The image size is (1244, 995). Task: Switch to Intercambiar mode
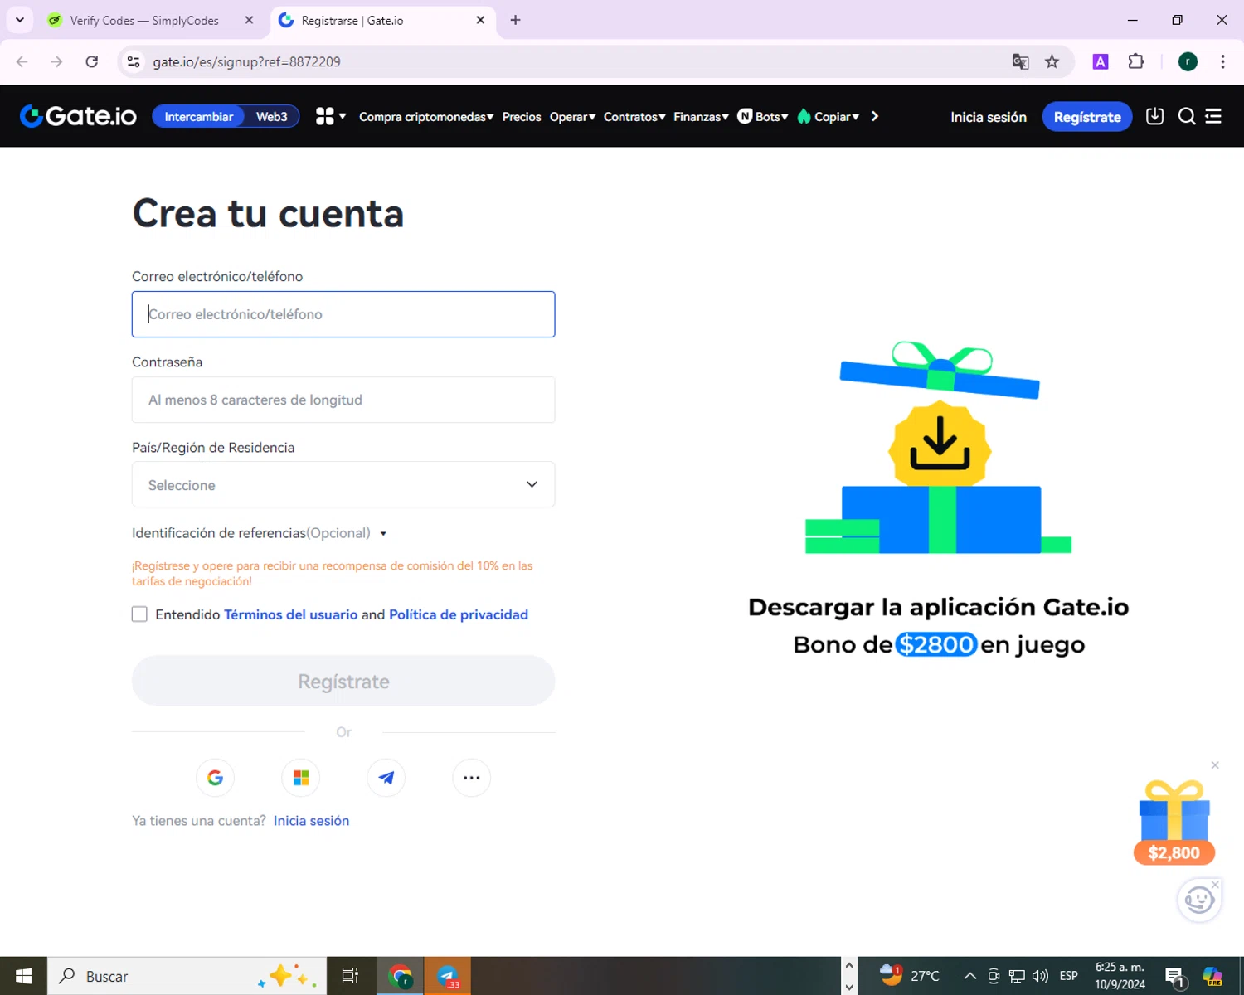point(198,117)
